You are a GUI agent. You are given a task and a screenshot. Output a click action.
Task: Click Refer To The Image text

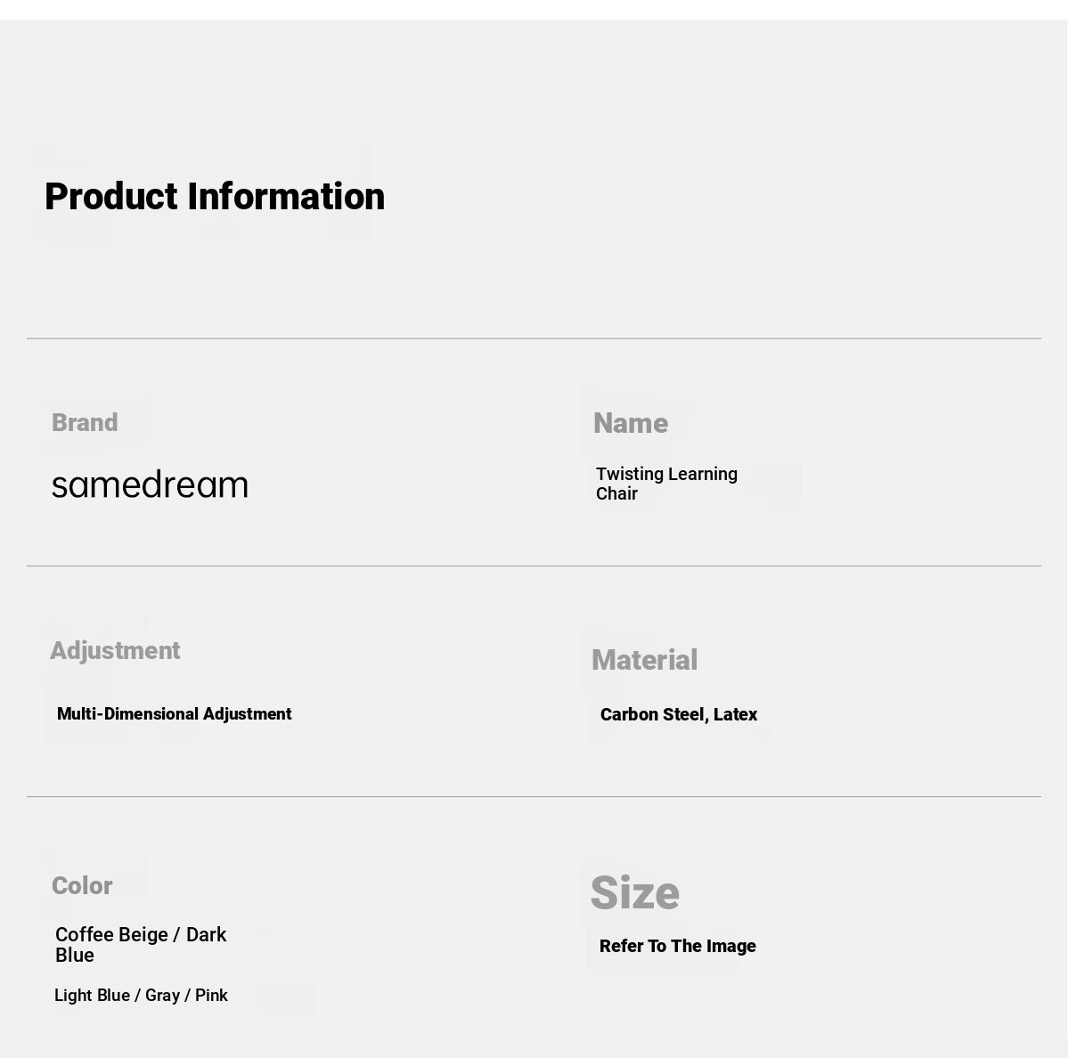point(678,946)
